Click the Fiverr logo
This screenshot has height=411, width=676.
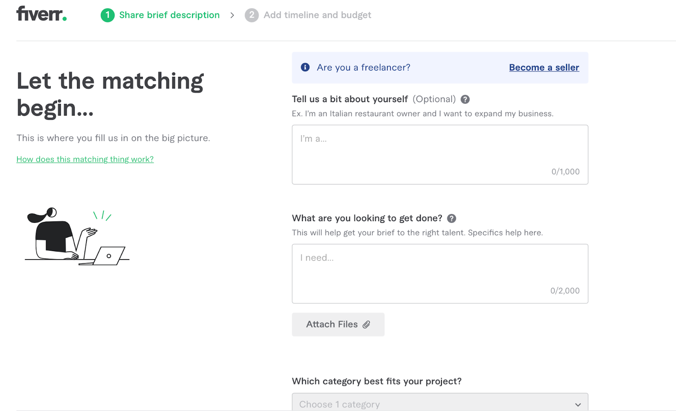tap(41, 14)
